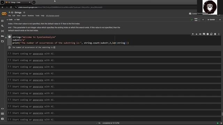Delete the selected code cell
223x125 pixels.
click(215, 34)
